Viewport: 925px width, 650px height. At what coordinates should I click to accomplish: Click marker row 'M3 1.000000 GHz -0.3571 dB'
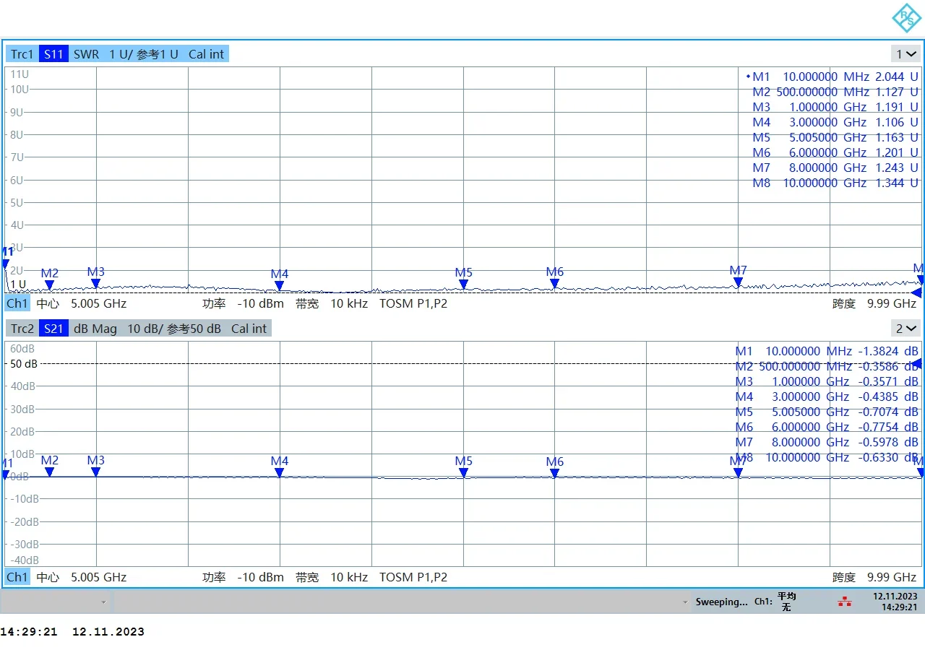(x=827, y=381)
